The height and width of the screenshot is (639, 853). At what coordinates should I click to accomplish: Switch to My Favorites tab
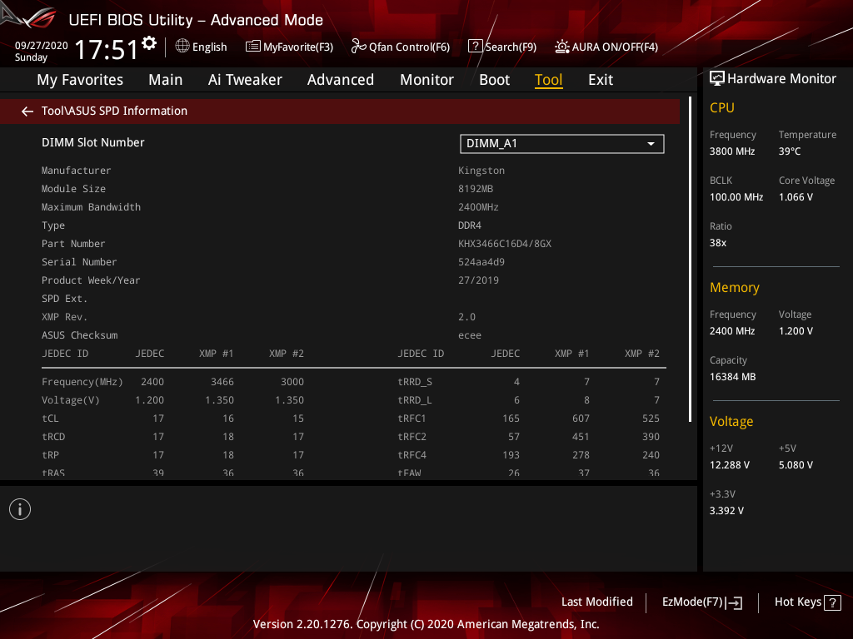80,80
